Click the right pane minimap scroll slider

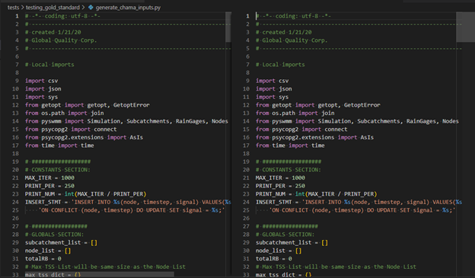(x=465, y=27)
